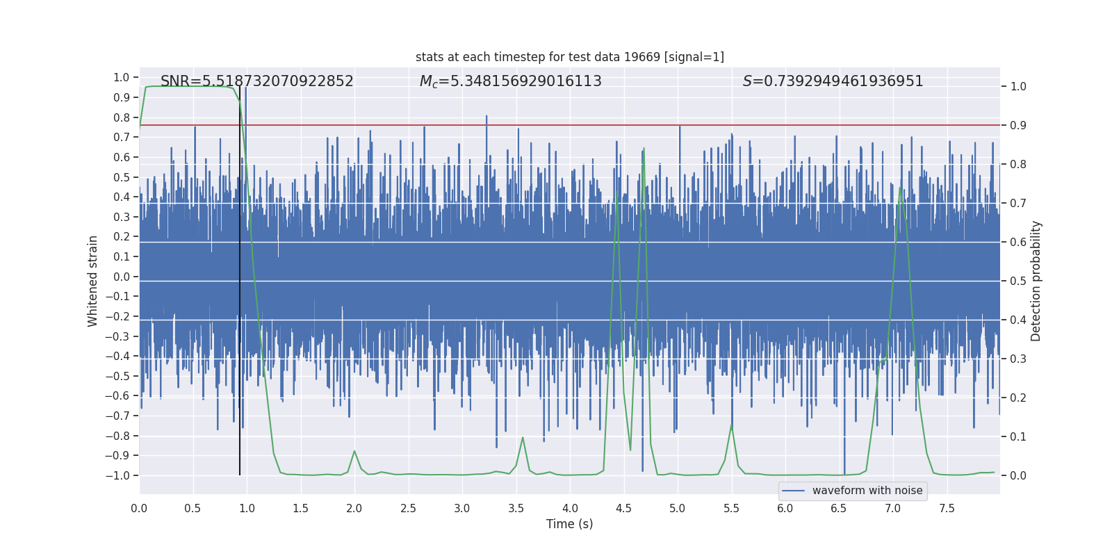Click the Mc=5.348156929016113 annotation
1112x556 pixels.
[511, 81]
